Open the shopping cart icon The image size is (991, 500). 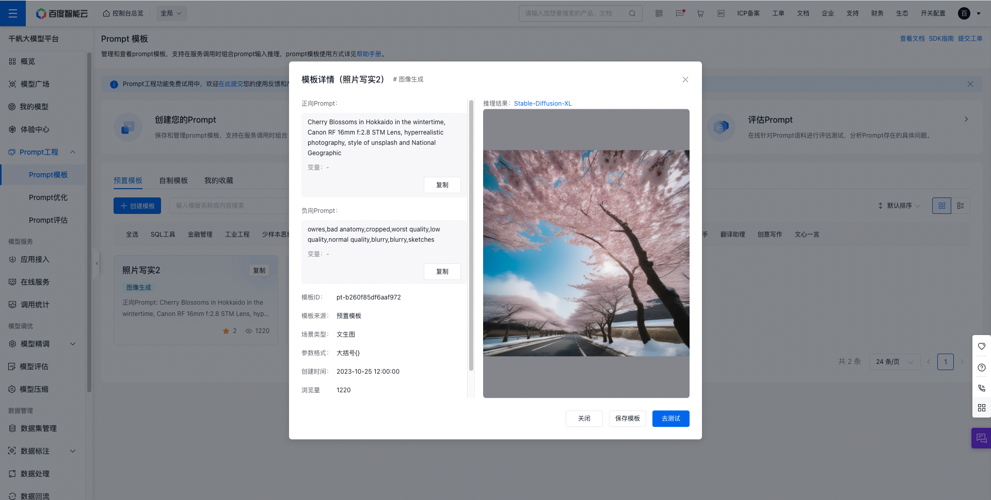(700, 13)
